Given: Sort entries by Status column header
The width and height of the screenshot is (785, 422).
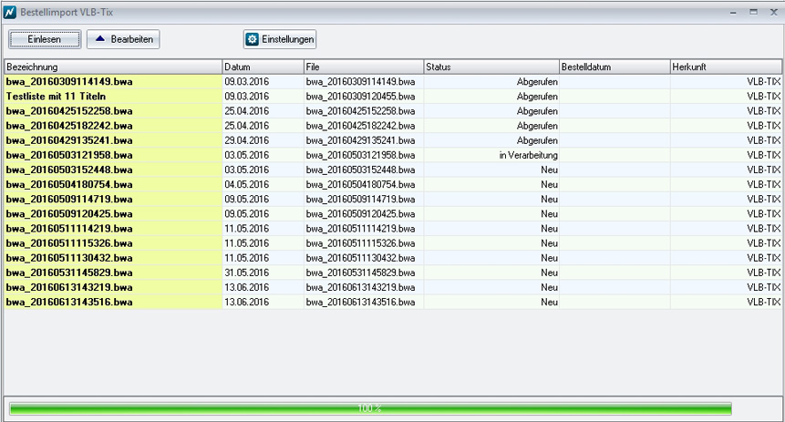Looking at the screenshot, I should coord(491,67).
